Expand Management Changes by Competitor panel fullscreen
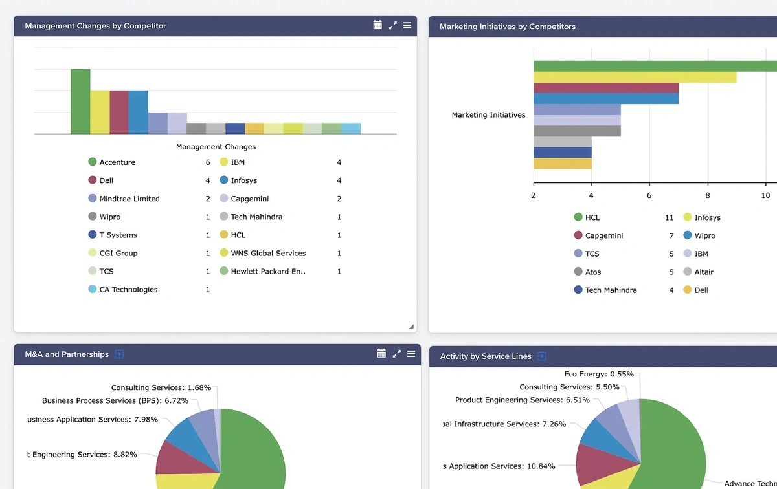 click(393, 26)
